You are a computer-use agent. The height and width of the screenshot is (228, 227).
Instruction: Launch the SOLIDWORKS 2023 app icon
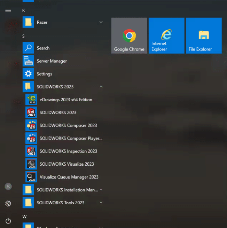pyautogui.click(x=31, y=112)
